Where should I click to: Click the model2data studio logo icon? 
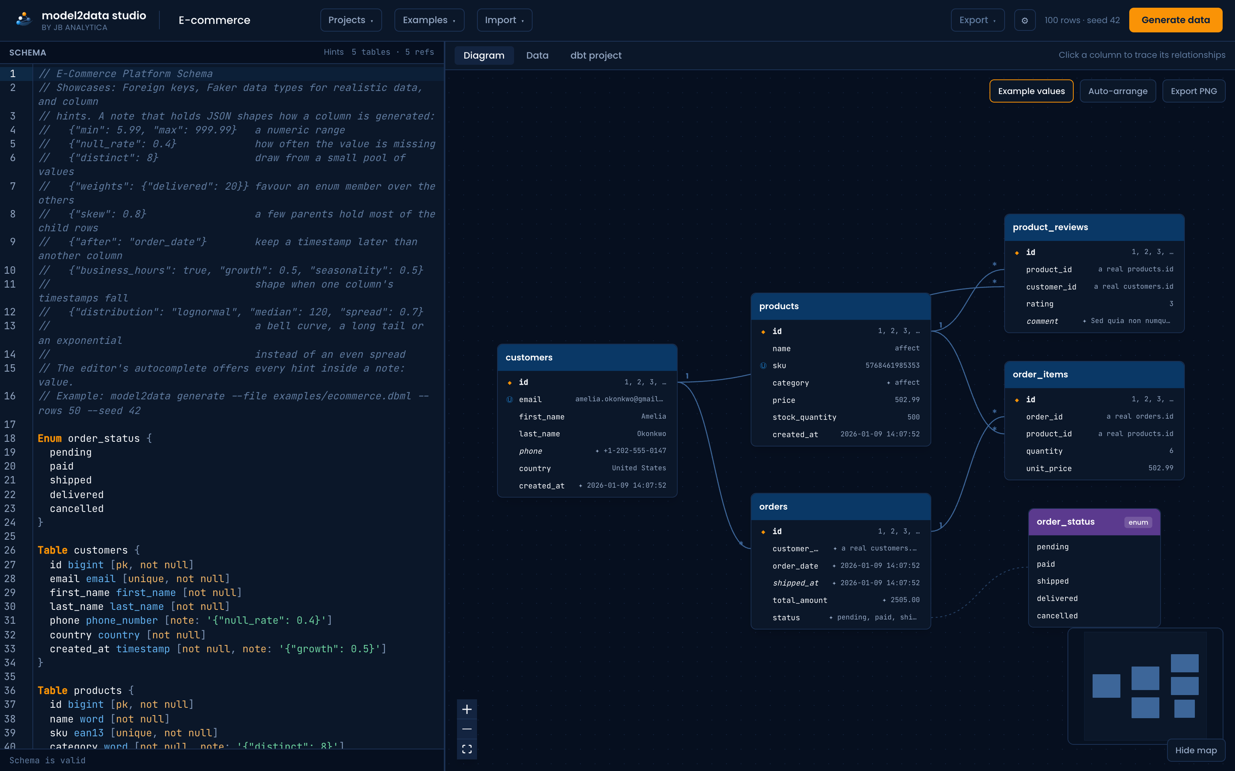click(x=24, y=19)
